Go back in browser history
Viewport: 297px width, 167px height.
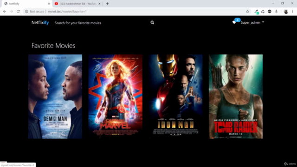point(5,12)
